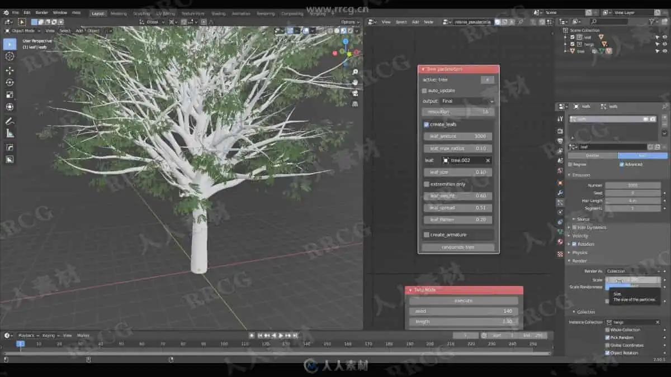671x377 pixels.
Task: Enable the auto_update checkbox
Action: (425, 90)
